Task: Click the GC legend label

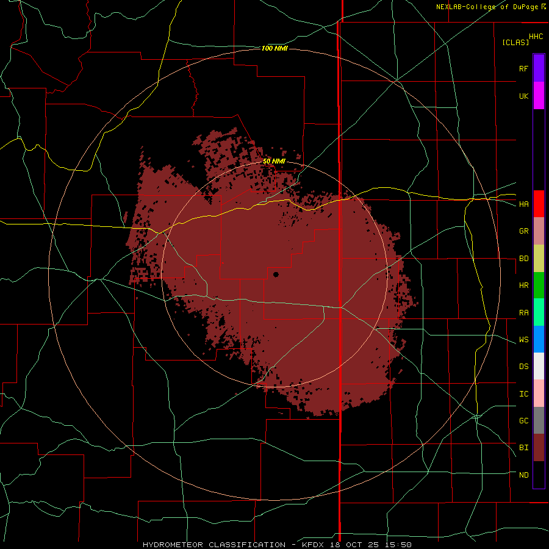Action: (523, 421)
